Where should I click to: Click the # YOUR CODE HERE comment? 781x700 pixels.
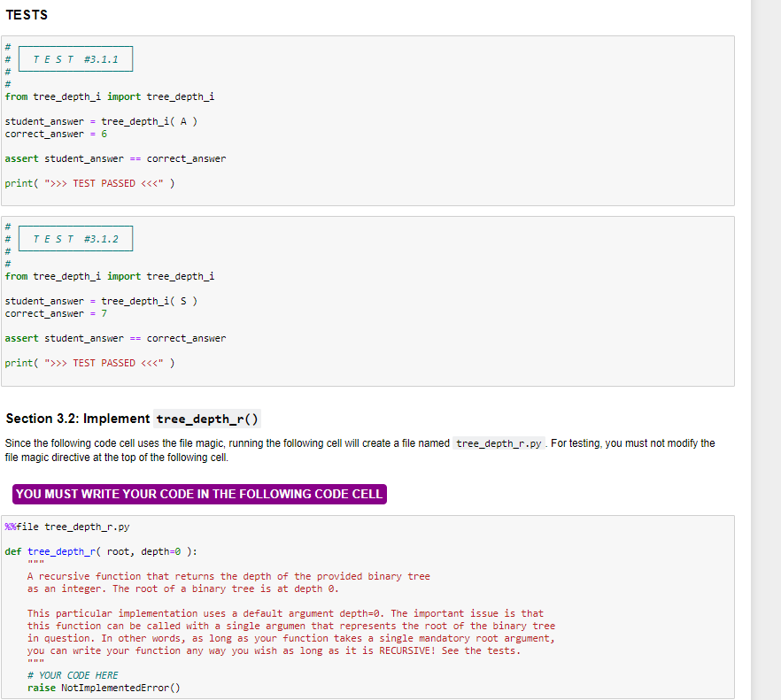[74, 674]
